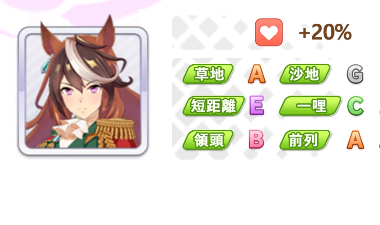This screenshot has height=225, width=380.
Task: Choose the 一哩 mile distance label
Action: (x=310, y=106)
